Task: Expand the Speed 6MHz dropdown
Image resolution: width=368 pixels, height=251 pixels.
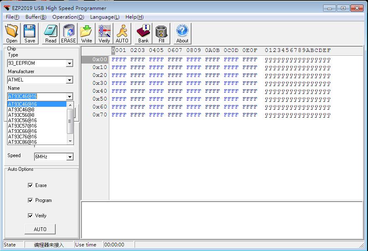Action: (69, 157)
